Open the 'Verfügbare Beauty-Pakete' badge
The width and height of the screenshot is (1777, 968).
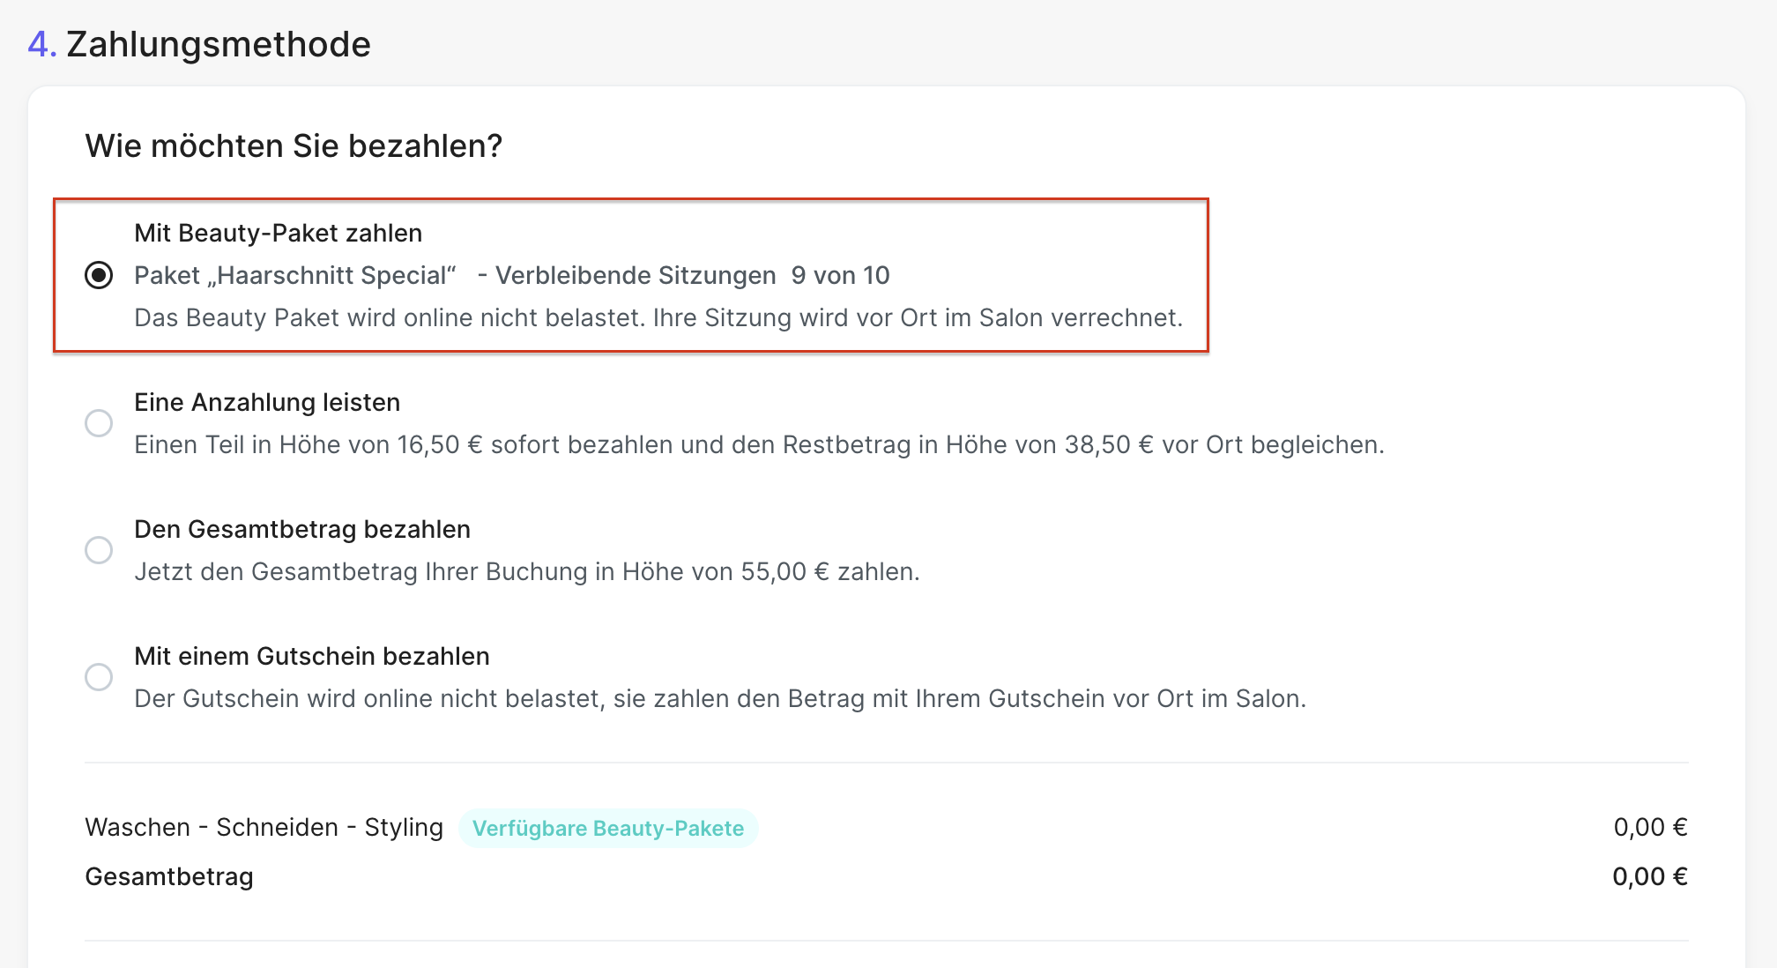(x=608, y=828)
